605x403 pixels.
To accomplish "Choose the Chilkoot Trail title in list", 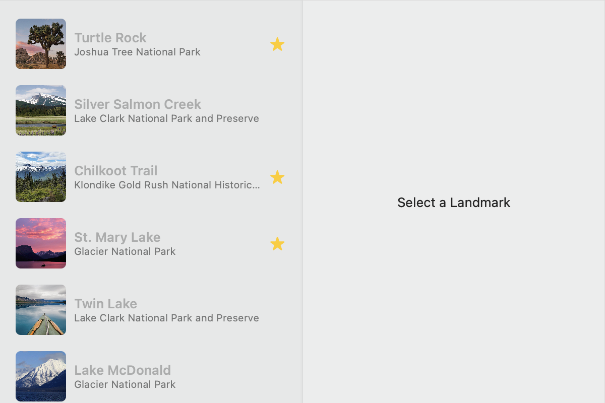I will 116,171.
